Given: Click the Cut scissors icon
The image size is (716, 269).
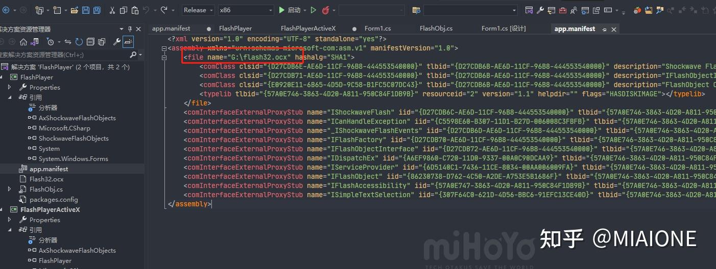Looking at the screenshot, I should pos(112,10).
